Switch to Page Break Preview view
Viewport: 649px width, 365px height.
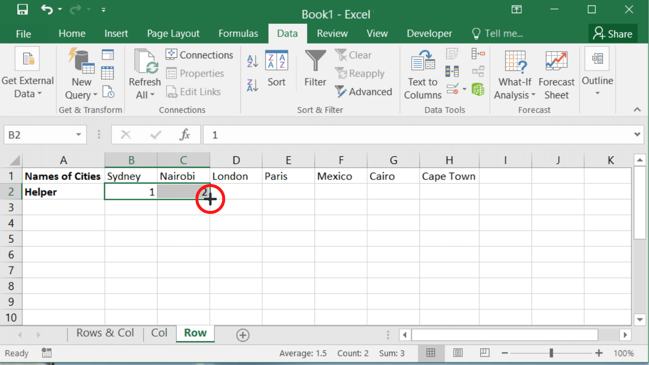coord(484,353)
